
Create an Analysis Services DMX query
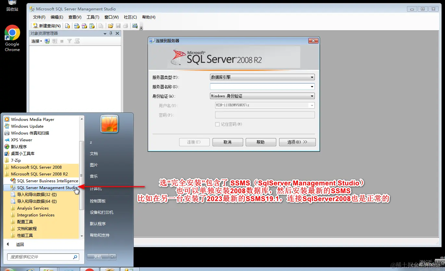pos(84,26)
